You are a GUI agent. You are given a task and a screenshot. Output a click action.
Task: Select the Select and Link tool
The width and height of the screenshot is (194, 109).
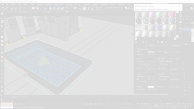pos(12,8)
